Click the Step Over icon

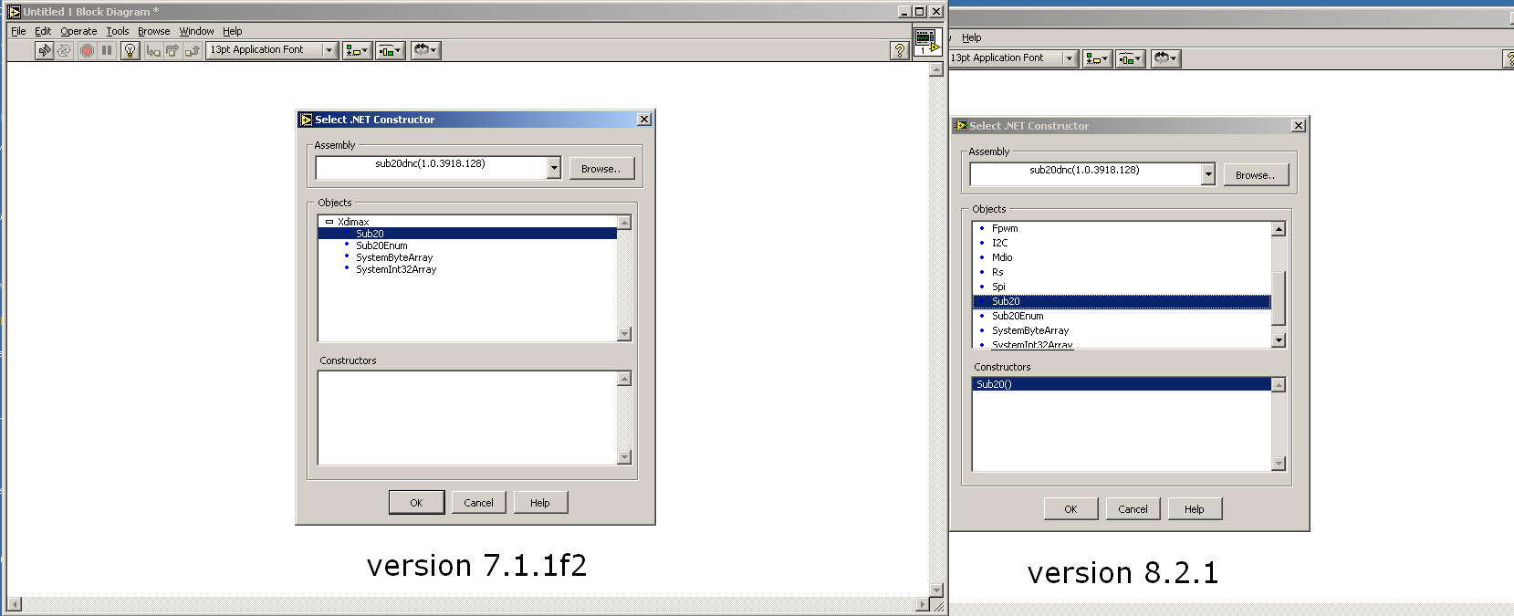[x=172, y=51]
